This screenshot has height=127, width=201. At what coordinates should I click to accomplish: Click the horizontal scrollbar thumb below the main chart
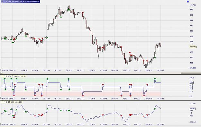point(191,73)
